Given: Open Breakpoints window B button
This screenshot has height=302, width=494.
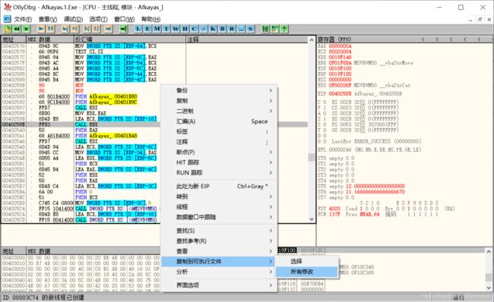Looking at the screenshot, I should point(223,29).
